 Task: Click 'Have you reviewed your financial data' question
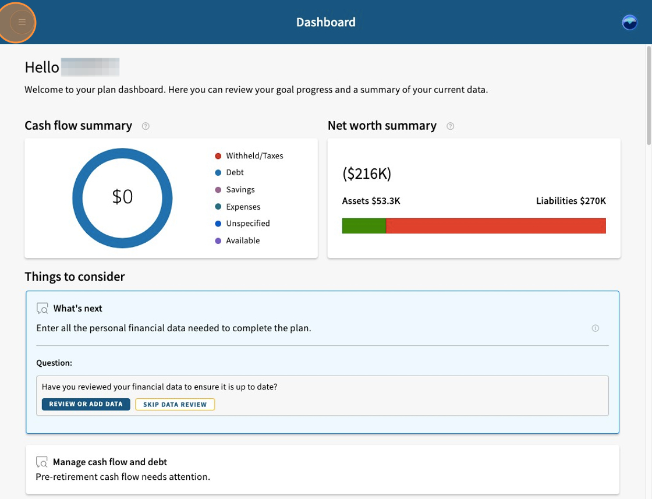[x=160, y=387]
